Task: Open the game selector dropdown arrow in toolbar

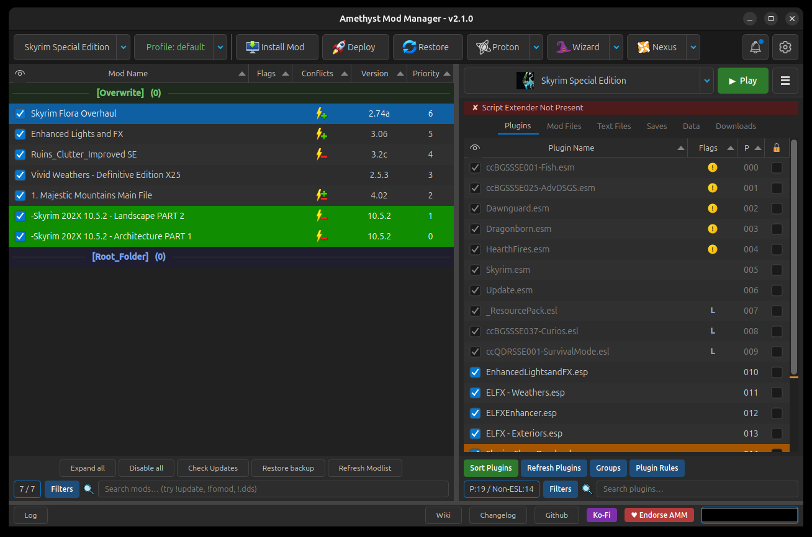Action: point(123,47)
